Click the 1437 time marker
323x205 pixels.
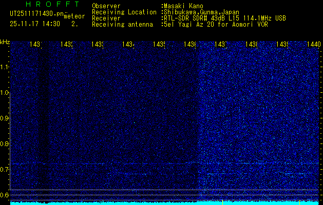221,44
